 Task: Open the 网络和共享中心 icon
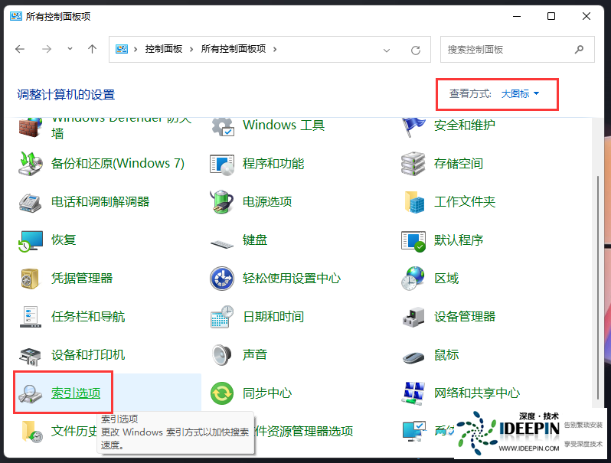coord(413,393)
